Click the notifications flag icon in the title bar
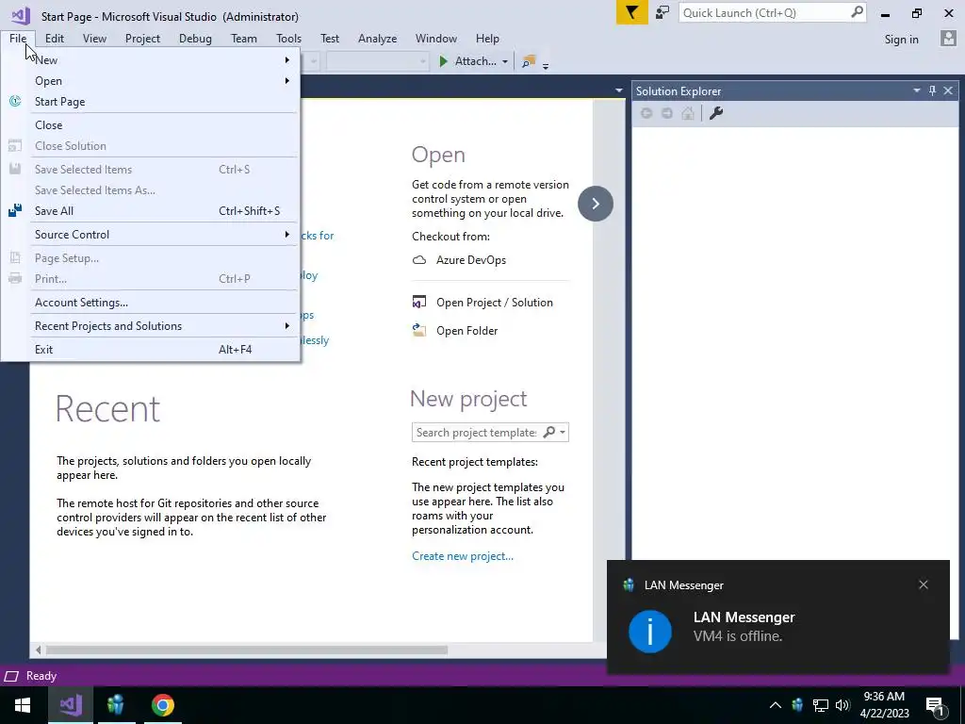Viewport: 965px width, 724px height. pos(631,13)
